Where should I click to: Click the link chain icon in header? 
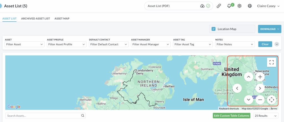(219, 6)
